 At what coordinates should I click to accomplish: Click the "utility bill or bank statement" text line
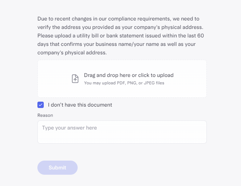(121, 36)
